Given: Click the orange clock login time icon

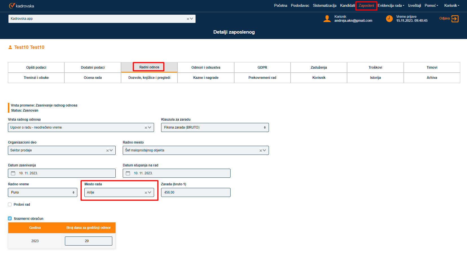Looking at the screenshot, I should coord(389,19).
